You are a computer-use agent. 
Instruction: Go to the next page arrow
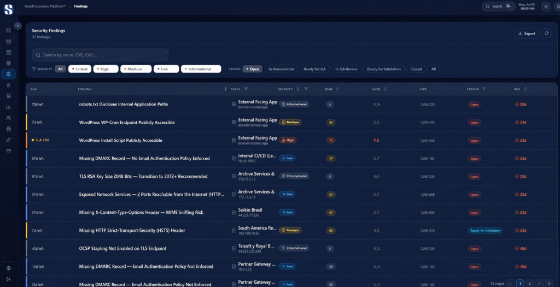click(540, 283)
